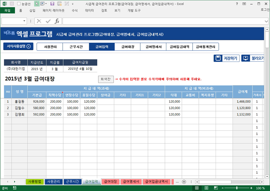Click the 불러오기 load button

tap(253, 58)
